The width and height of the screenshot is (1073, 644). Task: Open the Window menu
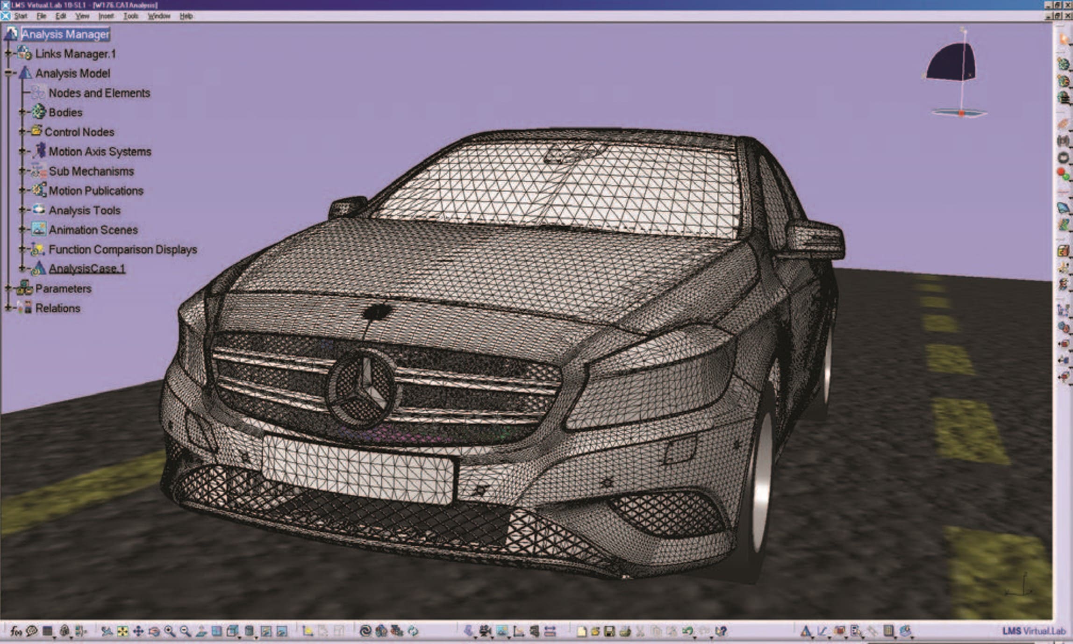tap(159, 16)
